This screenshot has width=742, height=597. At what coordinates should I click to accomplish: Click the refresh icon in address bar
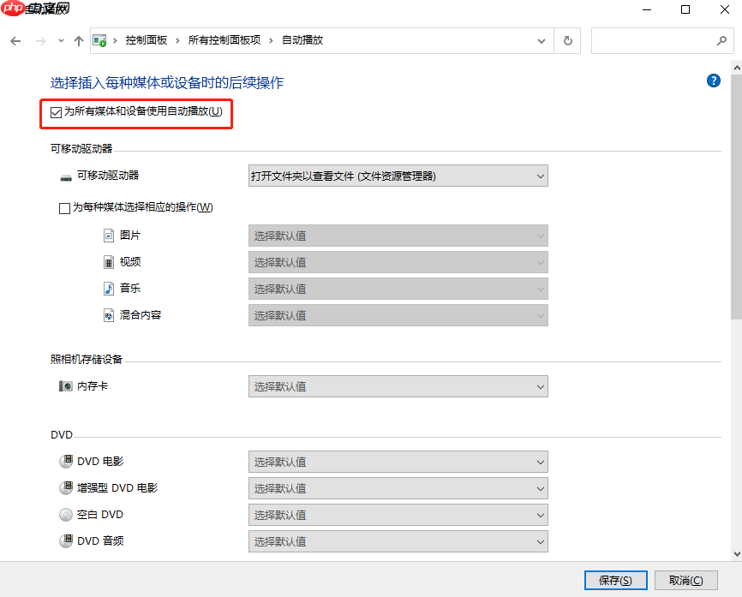[x=567, y=39]
